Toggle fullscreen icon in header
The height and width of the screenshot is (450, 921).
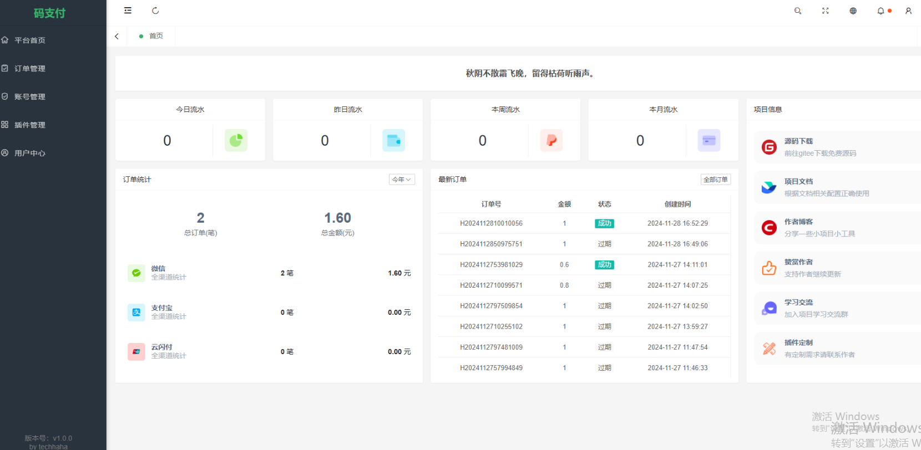[826, 11]
